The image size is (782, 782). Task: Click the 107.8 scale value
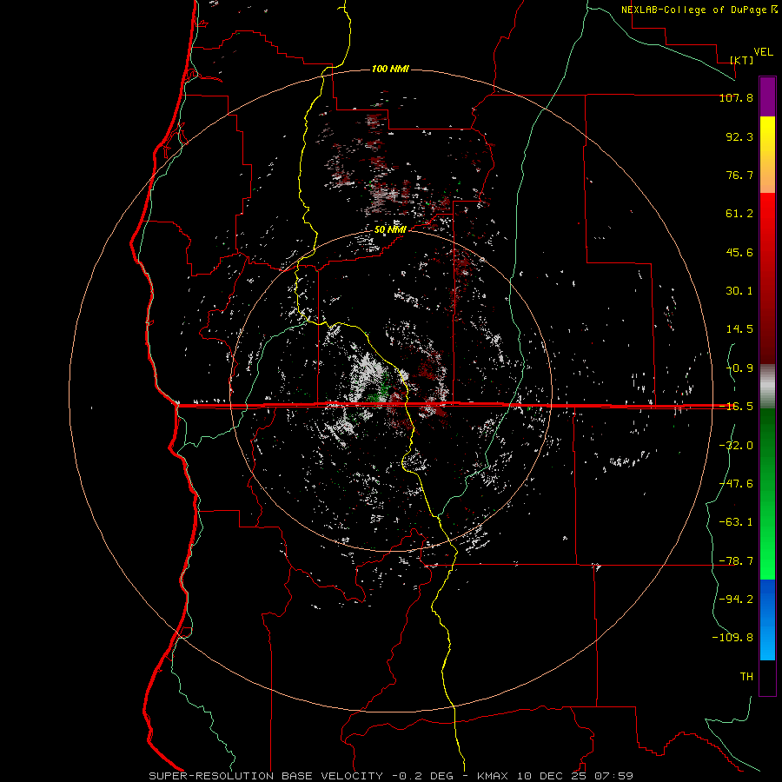[x=736, y=97]
